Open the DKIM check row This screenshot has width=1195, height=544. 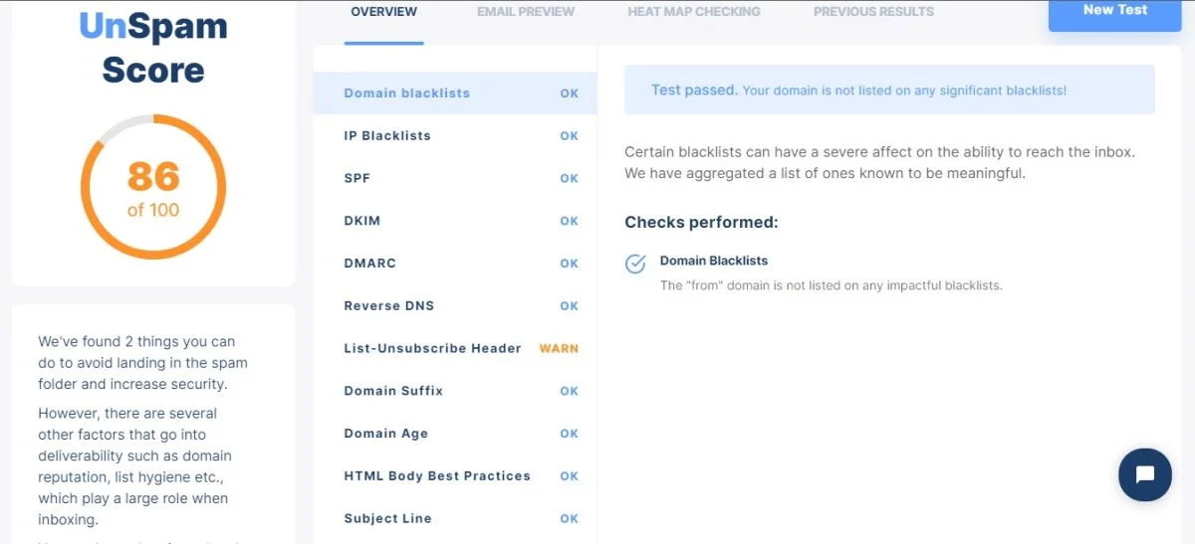(455, 221)
